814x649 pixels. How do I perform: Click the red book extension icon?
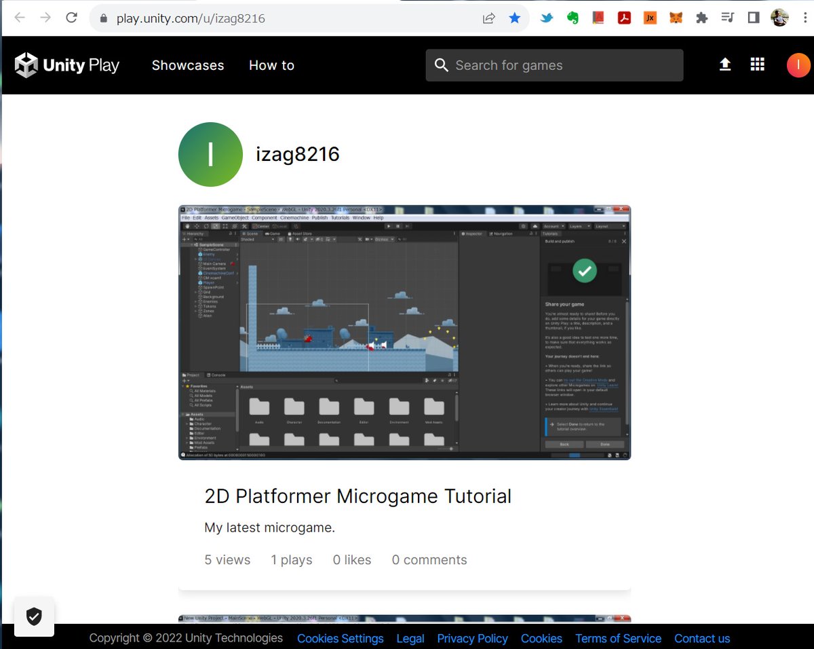coord(598,18)
